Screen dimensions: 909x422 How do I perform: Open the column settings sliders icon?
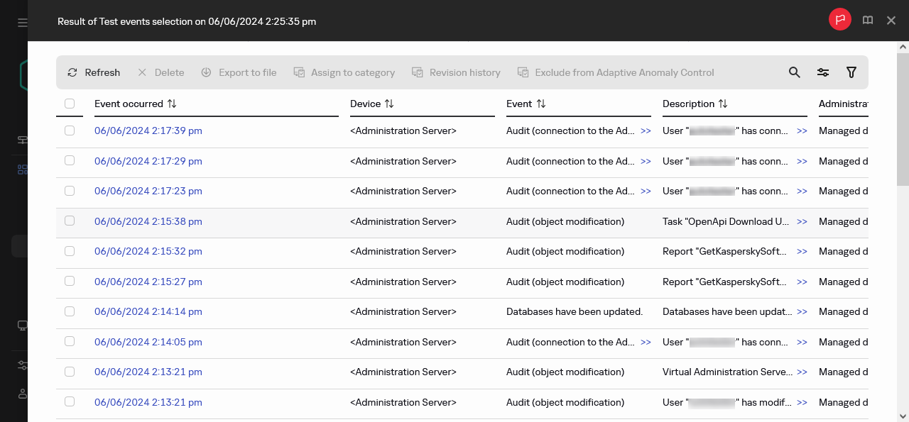[x=823, y=72]
